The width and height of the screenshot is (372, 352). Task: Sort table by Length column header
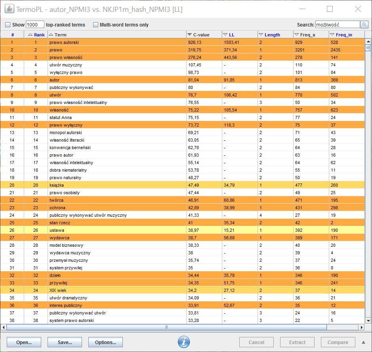tap(275, 34)
